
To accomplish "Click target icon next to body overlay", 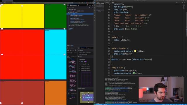I will [x=84, y=62].
